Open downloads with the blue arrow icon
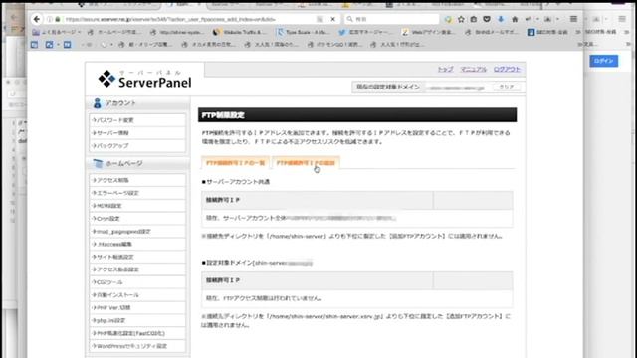The width and height of the screenshot is (637, 358). (x=501, y=19)
